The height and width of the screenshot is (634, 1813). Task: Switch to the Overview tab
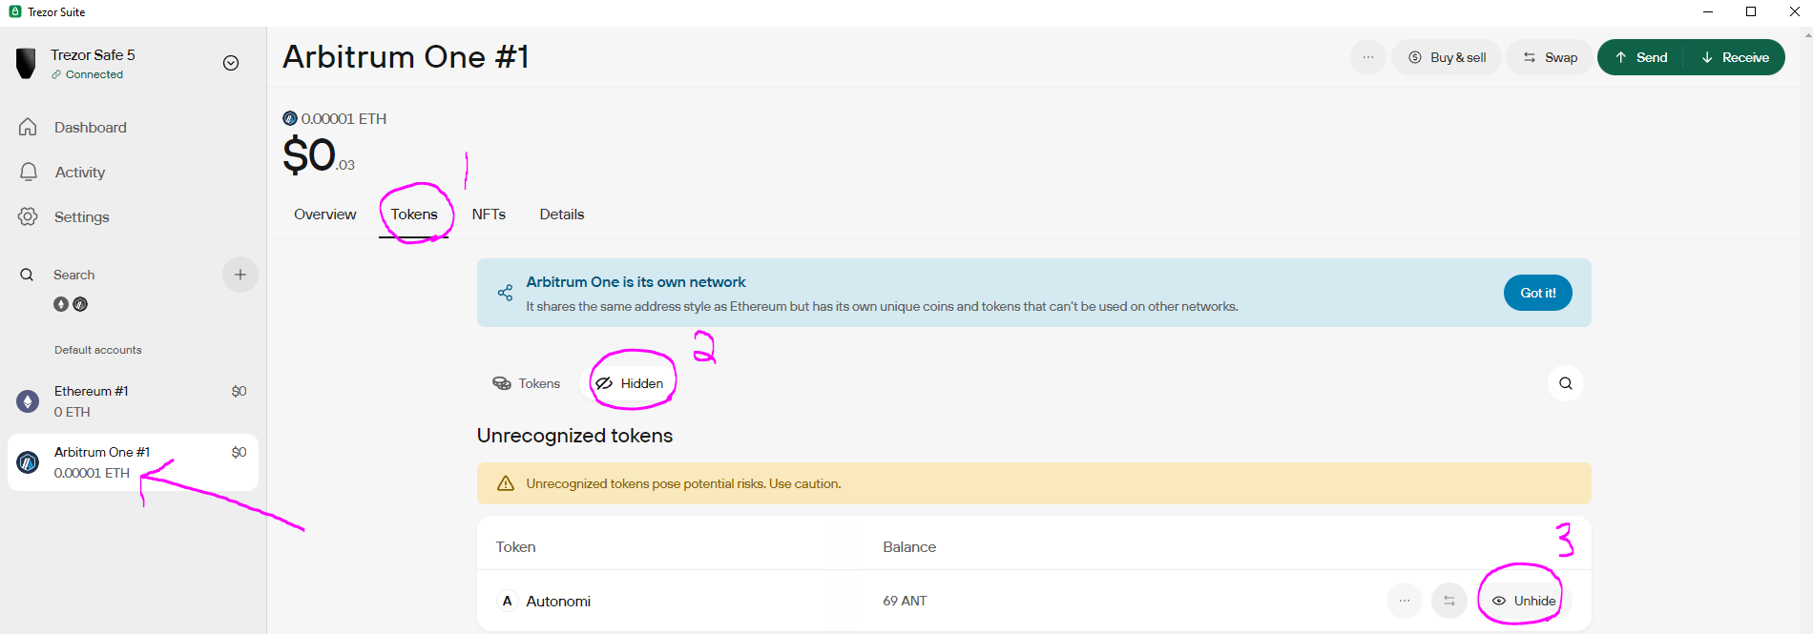[324, 215]
